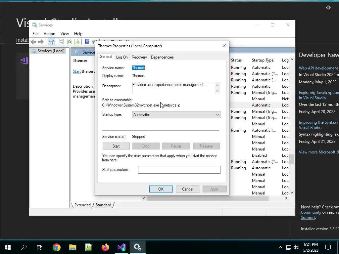The image size is (339, 254).
Task: Switch to the Log On tab
Action: 122,57
